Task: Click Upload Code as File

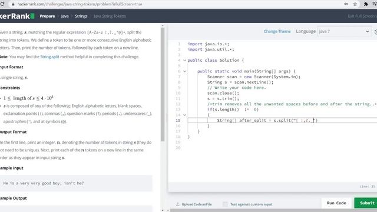Action: tap(197, 204)
